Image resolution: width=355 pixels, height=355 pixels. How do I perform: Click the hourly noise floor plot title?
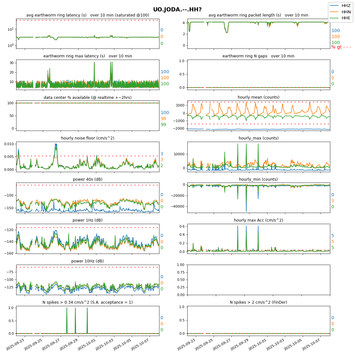(87, 138)
